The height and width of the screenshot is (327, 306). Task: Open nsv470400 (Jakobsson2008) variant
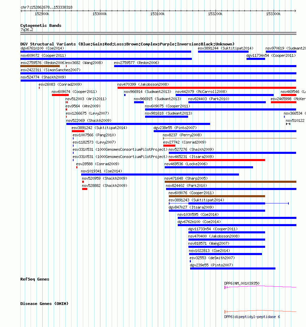coord(227,240)
